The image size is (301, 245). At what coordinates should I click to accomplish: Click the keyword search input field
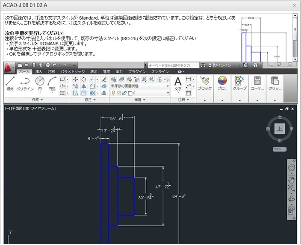pyautogui.click(x=173, y=65)
